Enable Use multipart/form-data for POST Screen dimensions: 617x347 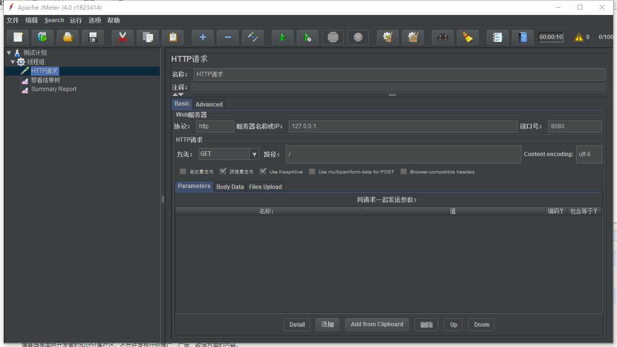pos(312,172)
